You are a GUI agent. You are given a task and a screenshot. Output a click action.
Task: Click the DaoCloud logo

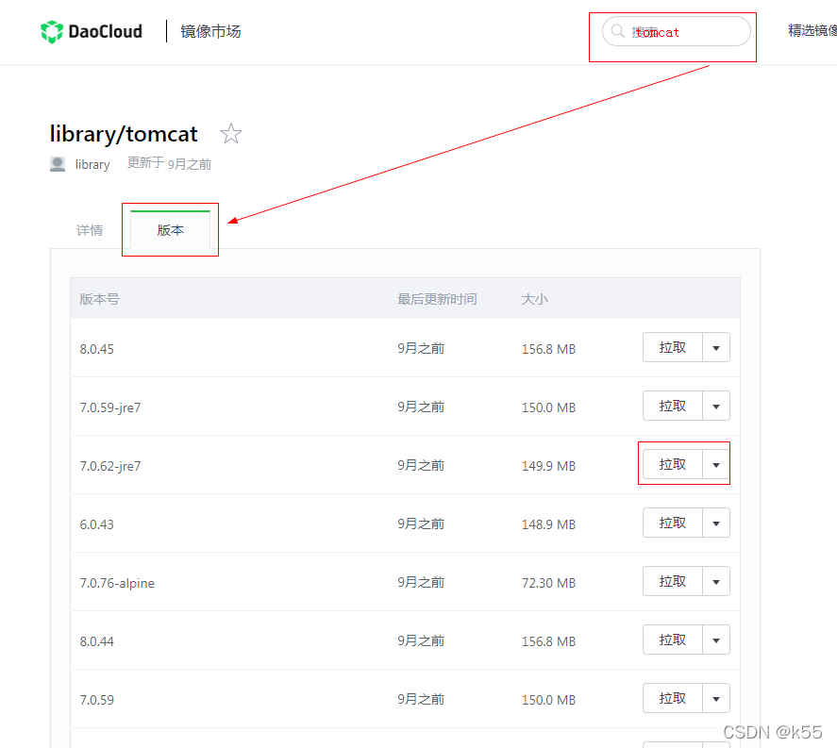(92, 31)
